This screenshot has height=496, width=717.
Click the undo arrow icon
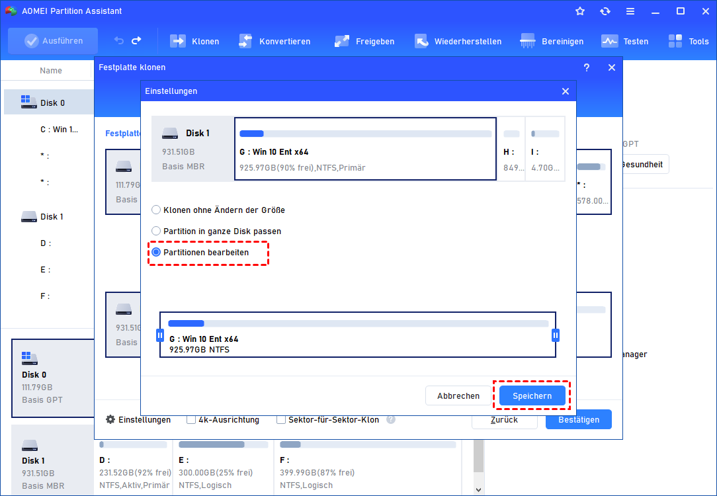click(x=119, y=41)
